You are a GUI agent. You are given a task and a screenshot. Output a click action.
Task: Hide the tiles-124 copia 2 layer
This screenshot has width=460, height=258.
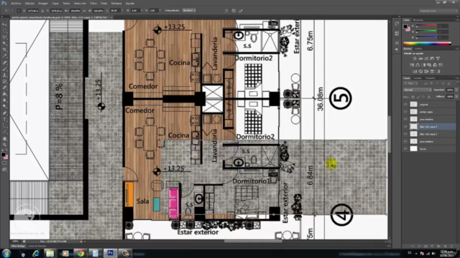point(405,134)
